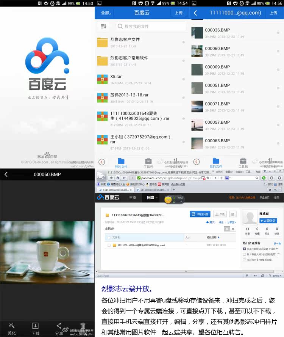Tap the 美化 magic wand icon
The width and height of the screenshot is (284, 337).
(x=12, y=326)
